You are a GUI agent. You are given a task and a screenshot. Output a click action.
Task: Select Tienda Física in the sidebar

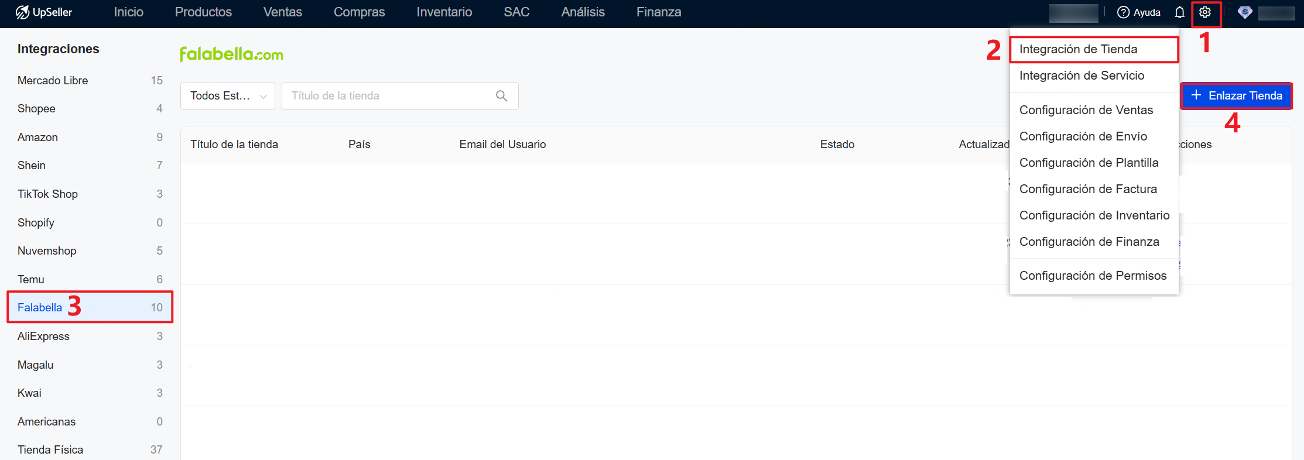(50, 449)
